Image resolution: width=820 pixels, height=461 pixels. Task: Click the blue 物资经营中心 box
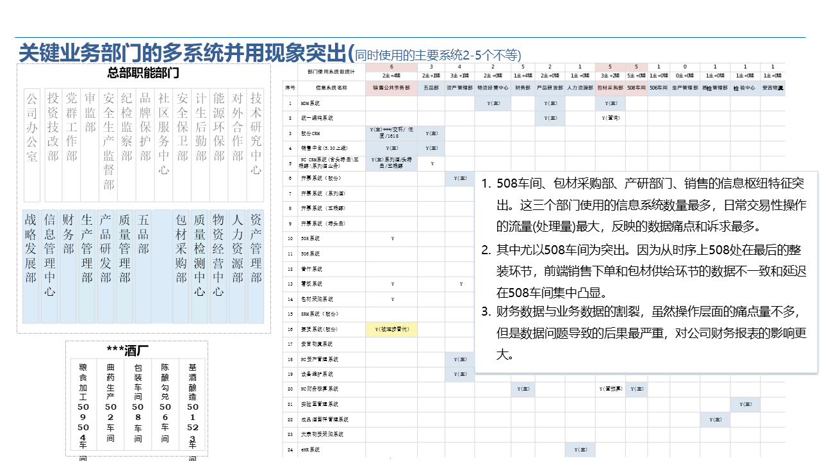(x=218, y=266)
